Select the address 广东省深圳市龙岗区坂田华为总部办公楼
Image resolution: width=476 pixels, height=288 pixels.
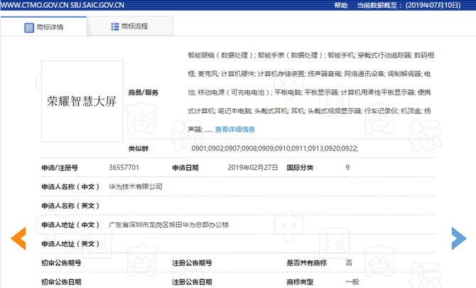point(169,225)
